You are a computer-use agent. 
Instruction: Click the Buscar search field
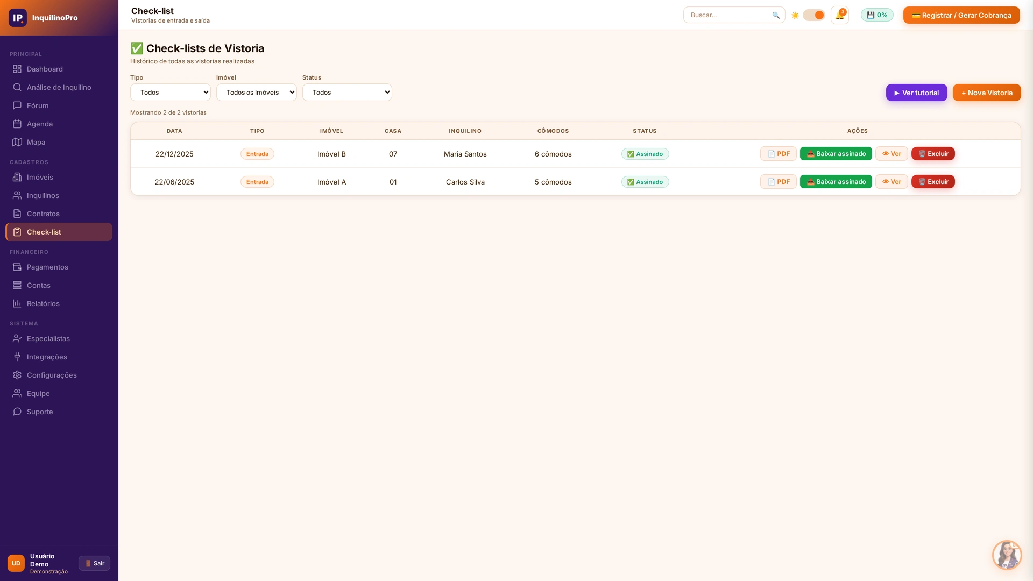pos(734,15)
